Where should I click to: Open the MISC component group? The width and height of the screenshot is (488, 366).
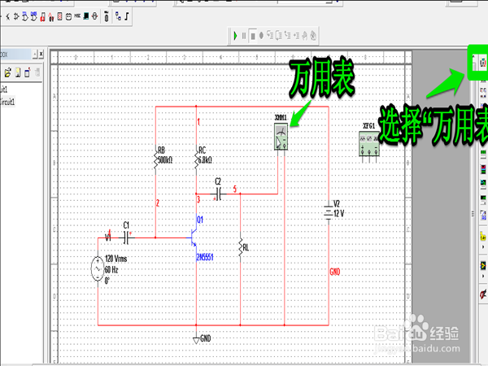pyautogui.click(x=77, y=16)
